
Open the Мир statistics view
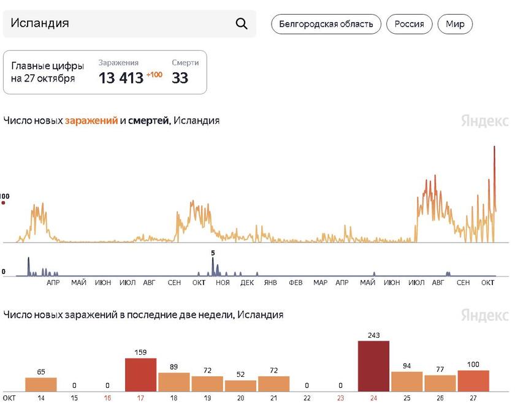pyautogui.click(x=454, y=24)
